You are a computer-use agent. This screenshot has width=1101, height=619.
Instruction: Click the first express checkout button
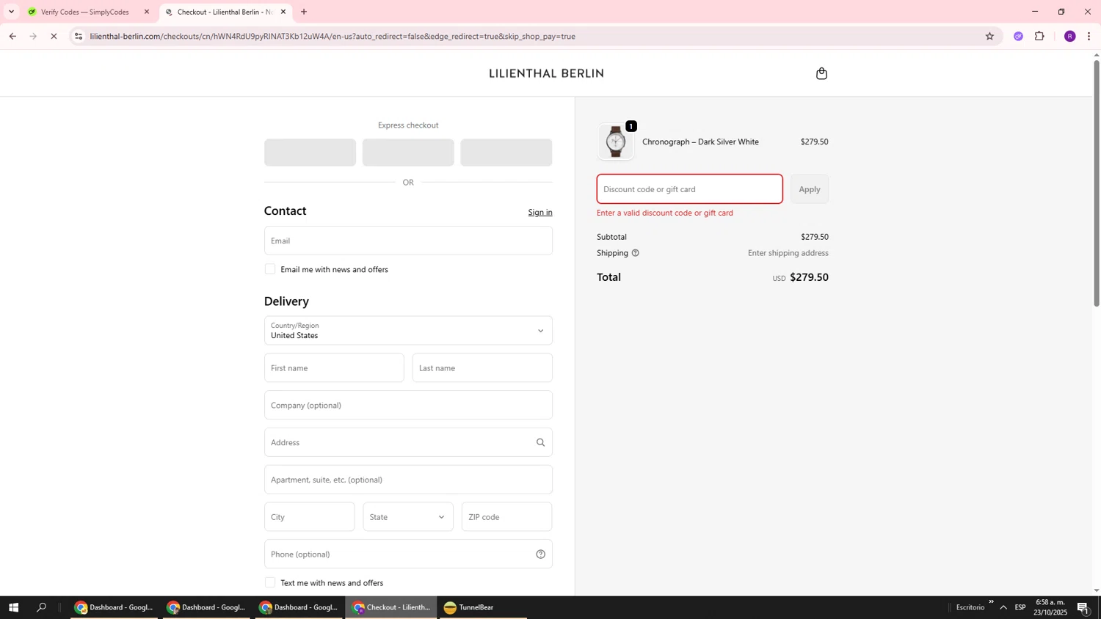[x=310, y=153]
